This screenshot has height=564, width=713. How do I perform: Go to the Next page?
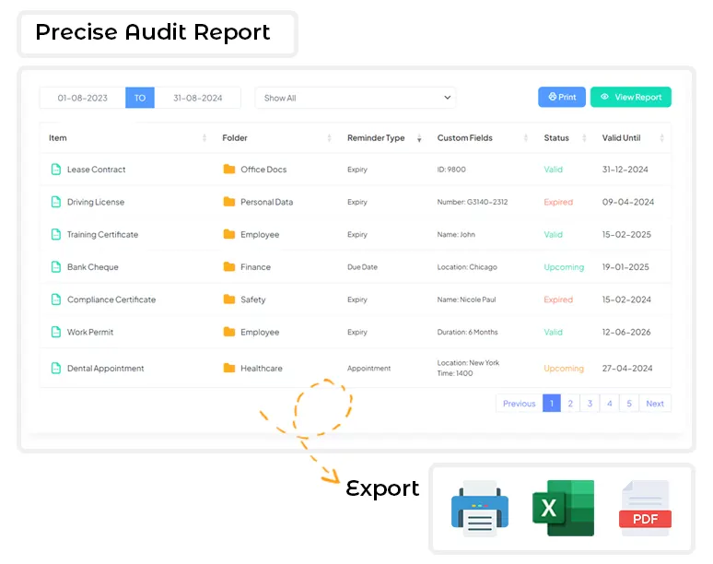click(655, 404)
